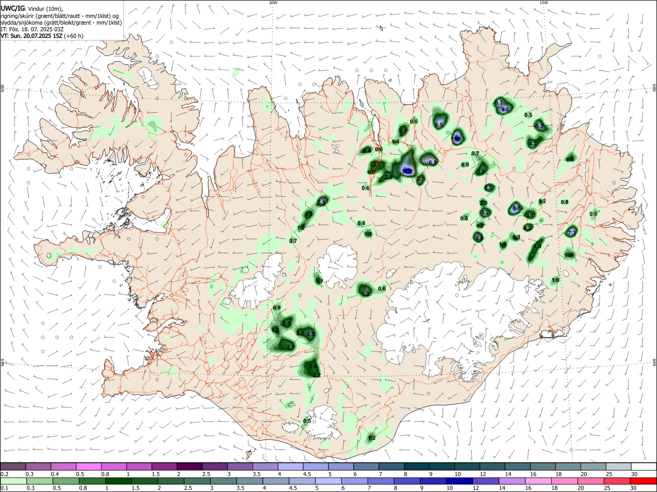657x492 pixels.
Task: Click the 2.1 precipitation value on the map
Action: [x=402, y=131]
